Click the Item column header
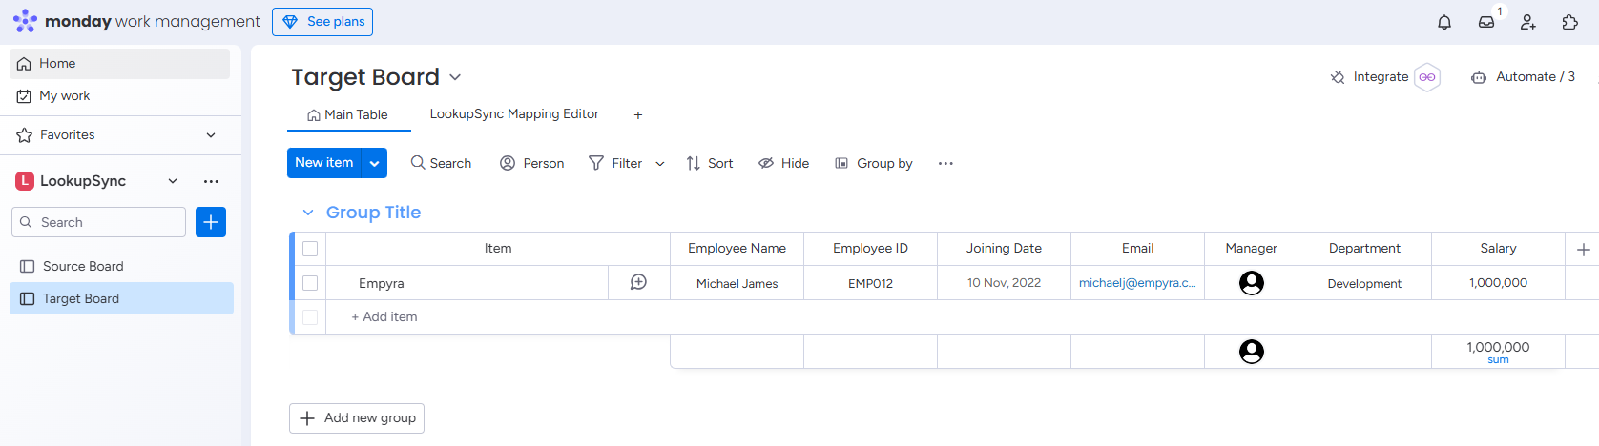Image resolution: width=1599 pixels, height=446 pixels. (498, 249)
